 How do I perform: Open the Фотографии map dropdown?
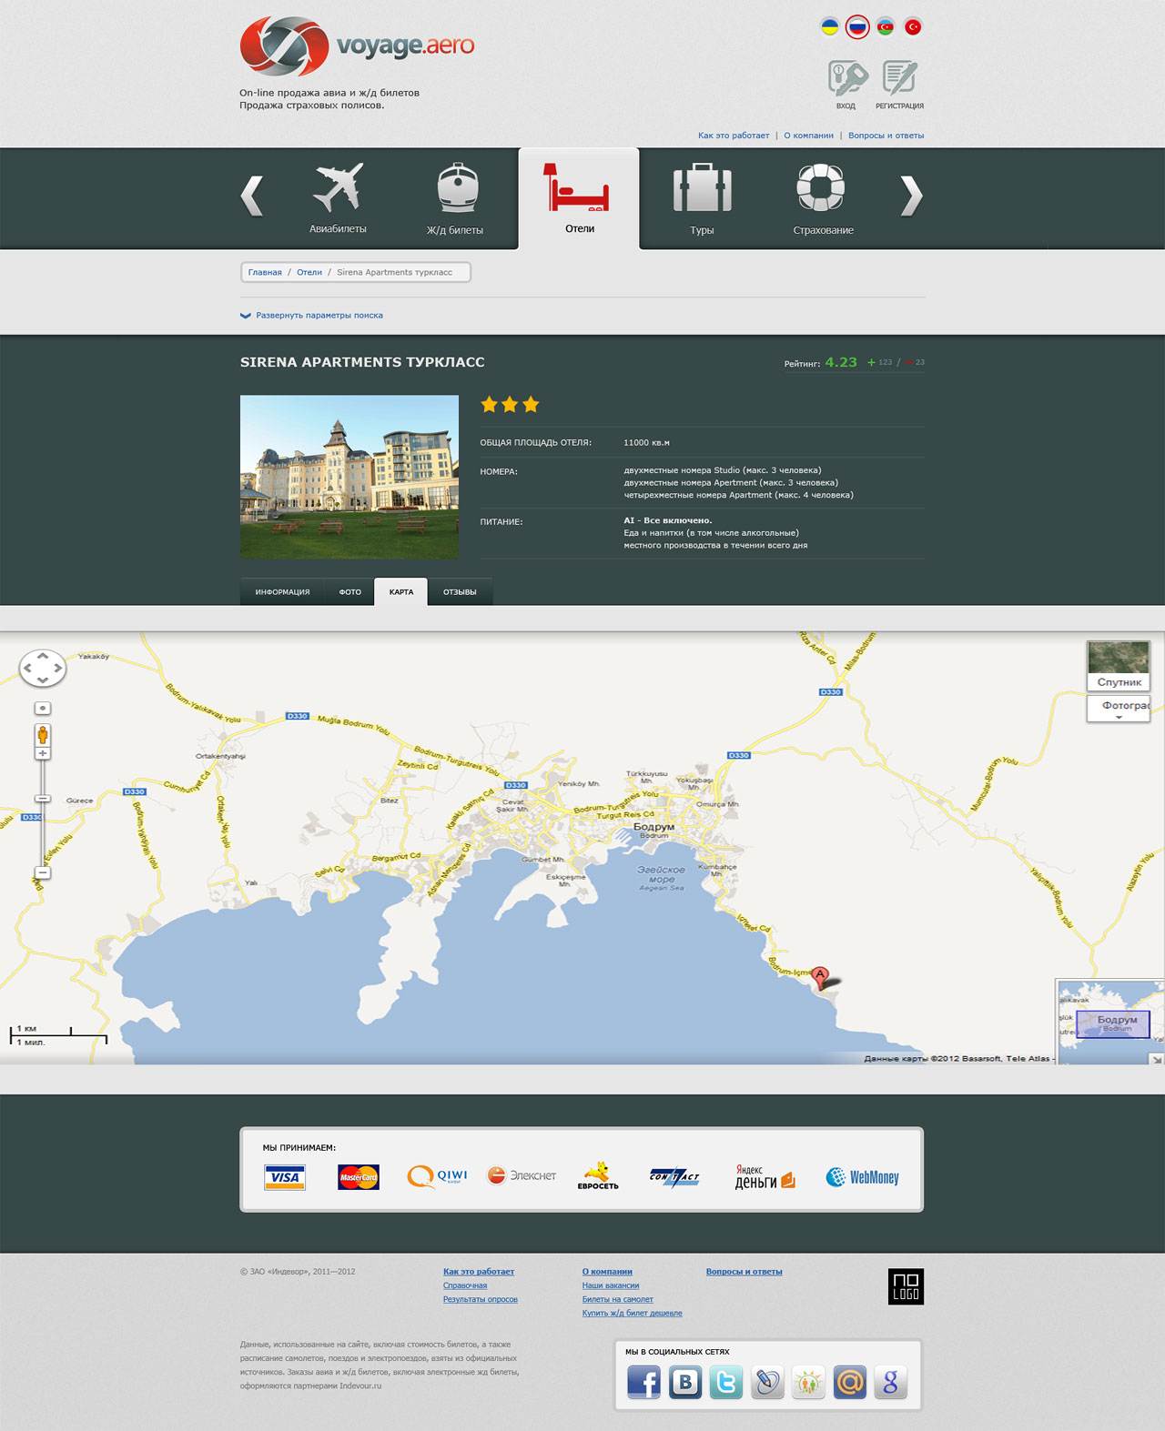pyautogui.click(x=1119, y=709)
